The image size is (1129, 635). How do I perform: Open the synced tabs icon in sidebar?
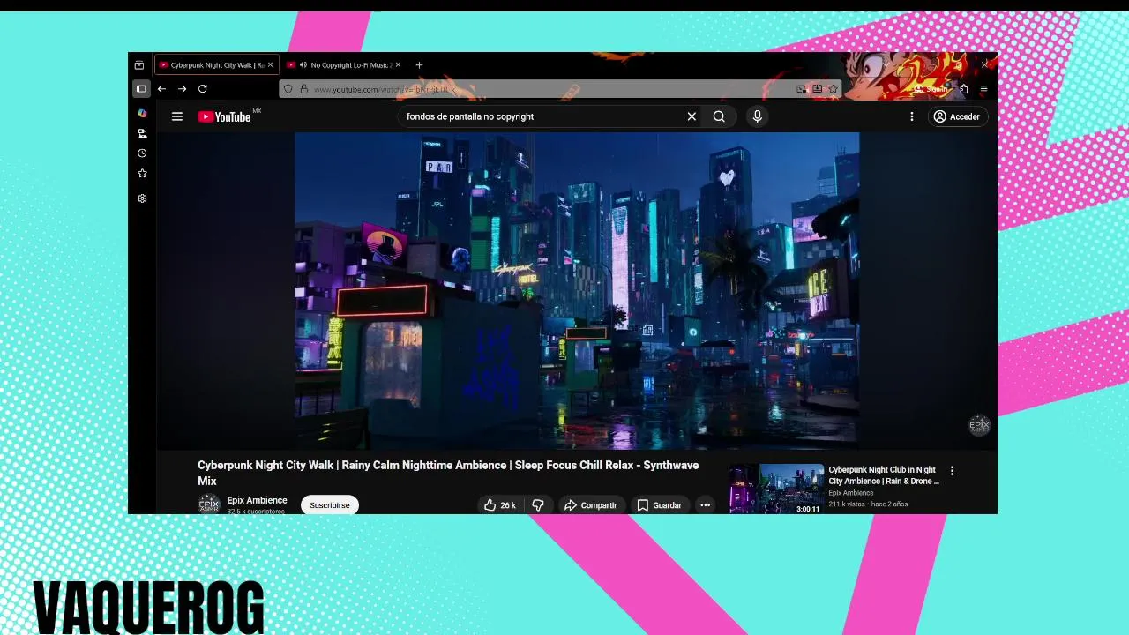(x=142, y=133)
